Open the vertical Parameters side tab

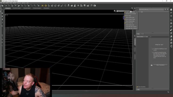pos(135,42)
